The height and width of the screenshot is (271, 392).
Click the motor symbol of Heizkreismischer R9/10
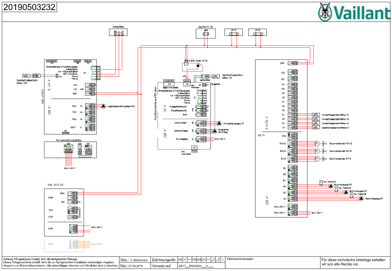click(x=316, y=151)
